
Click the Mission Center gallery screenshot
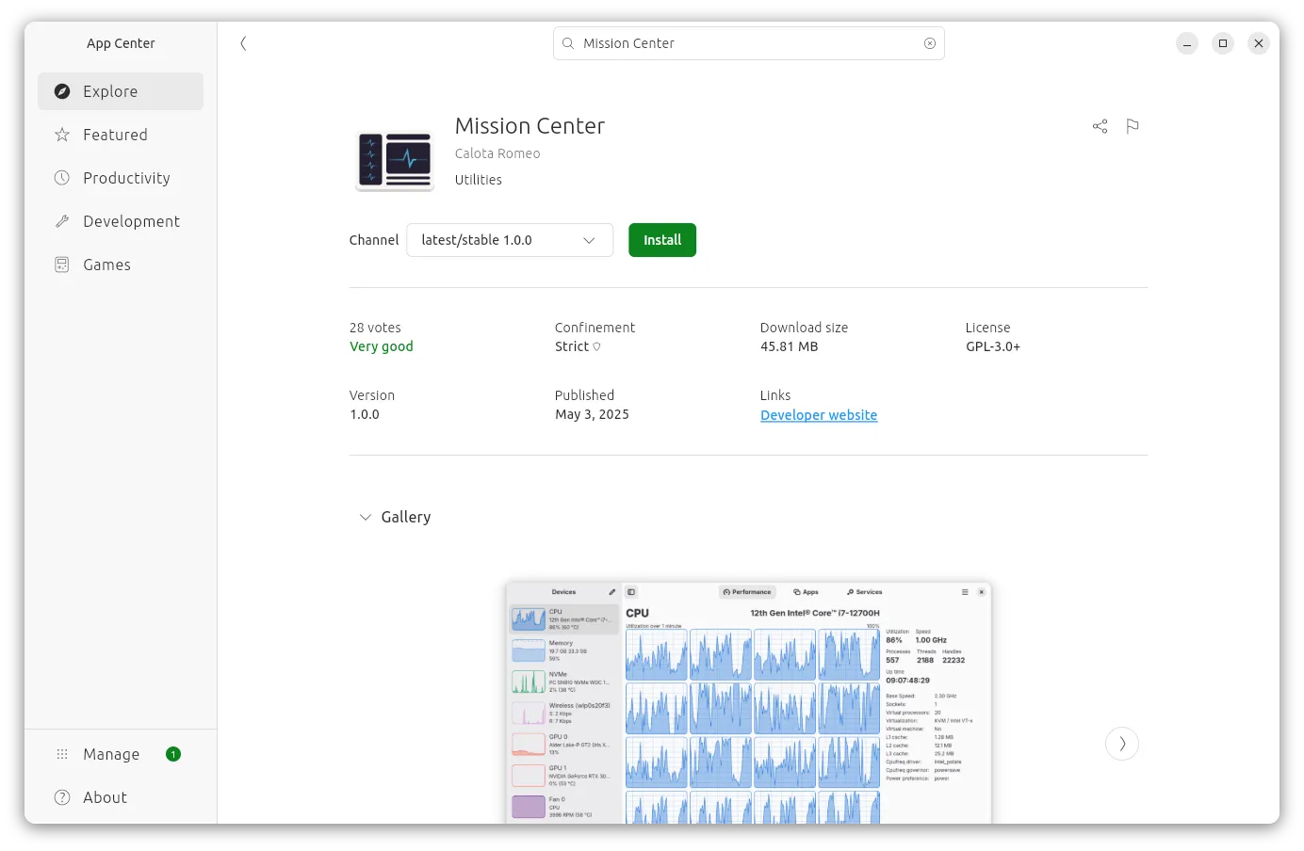tap(748, 702)
